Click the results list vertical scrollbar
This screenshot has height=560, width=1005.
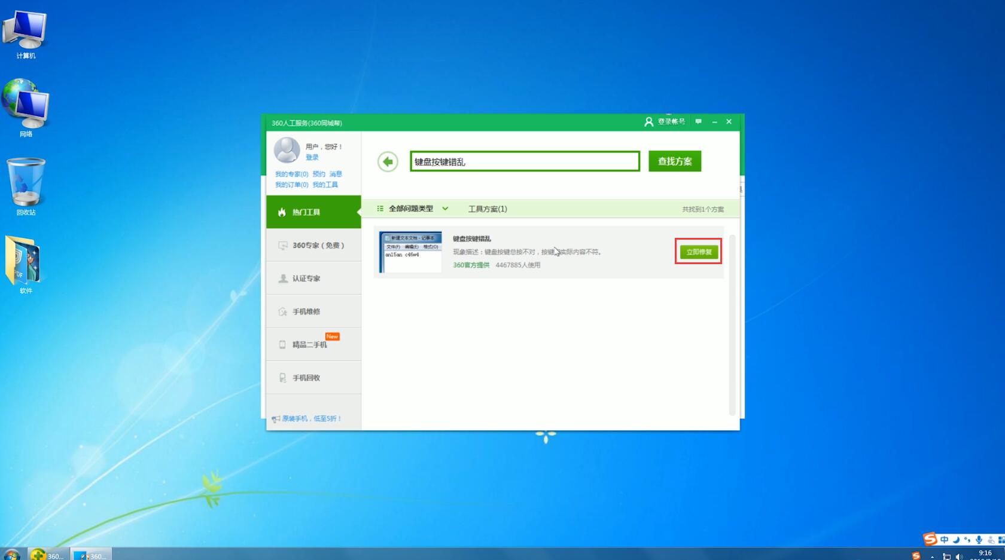pos(732,325)
